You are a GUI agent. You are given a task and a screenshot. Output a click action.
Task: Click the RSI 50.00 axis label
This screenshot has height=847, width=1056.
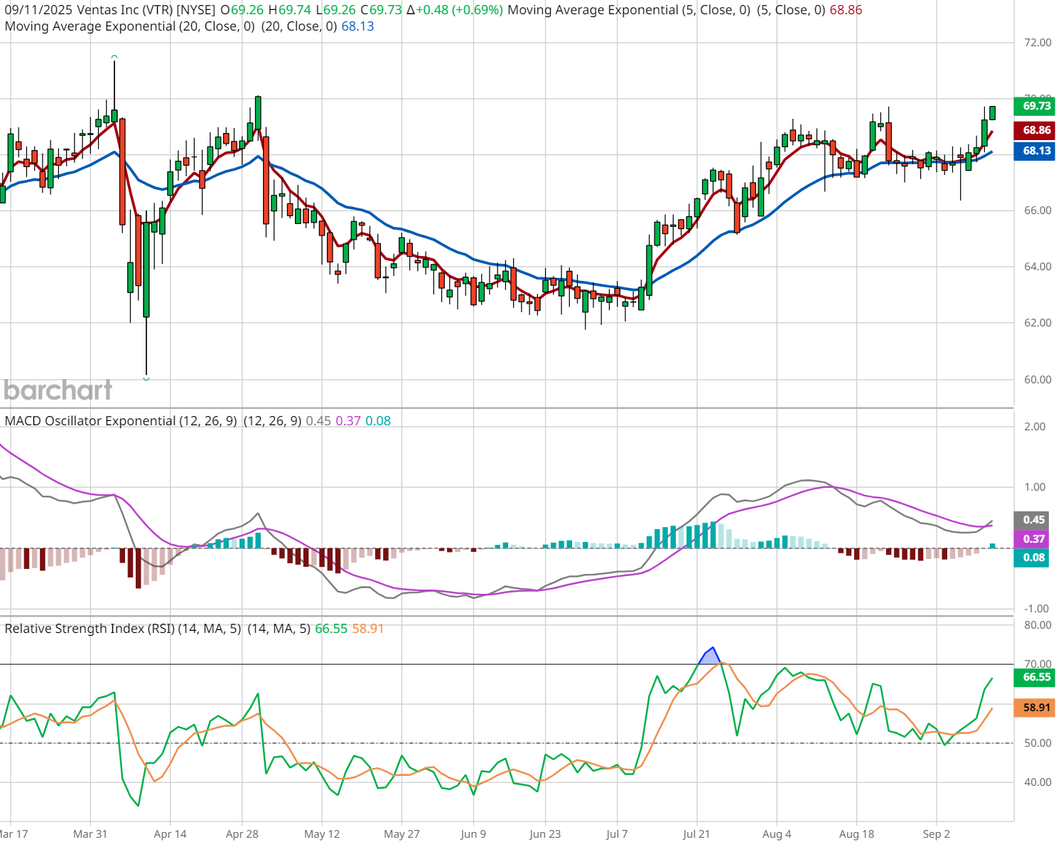(x=1038, y=743)
